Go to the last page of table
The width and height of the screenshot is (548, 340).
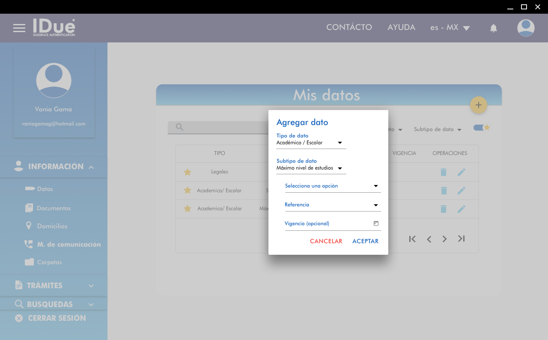(x=461, y=239)
